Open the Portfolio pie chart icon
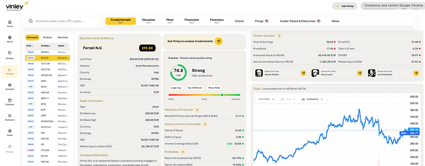The width and height of the screenshot is (425, 166). pos(10,53)
